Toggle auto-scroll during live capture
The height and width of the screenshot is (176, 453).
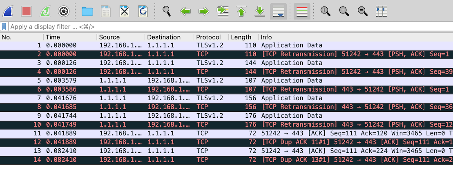[x=279, y=11]
